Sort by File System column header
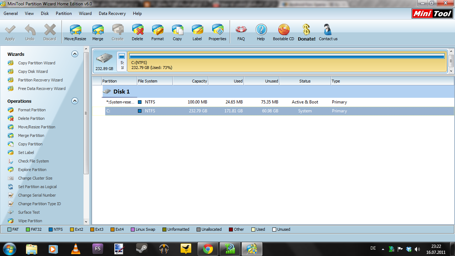 click(155, 81)
